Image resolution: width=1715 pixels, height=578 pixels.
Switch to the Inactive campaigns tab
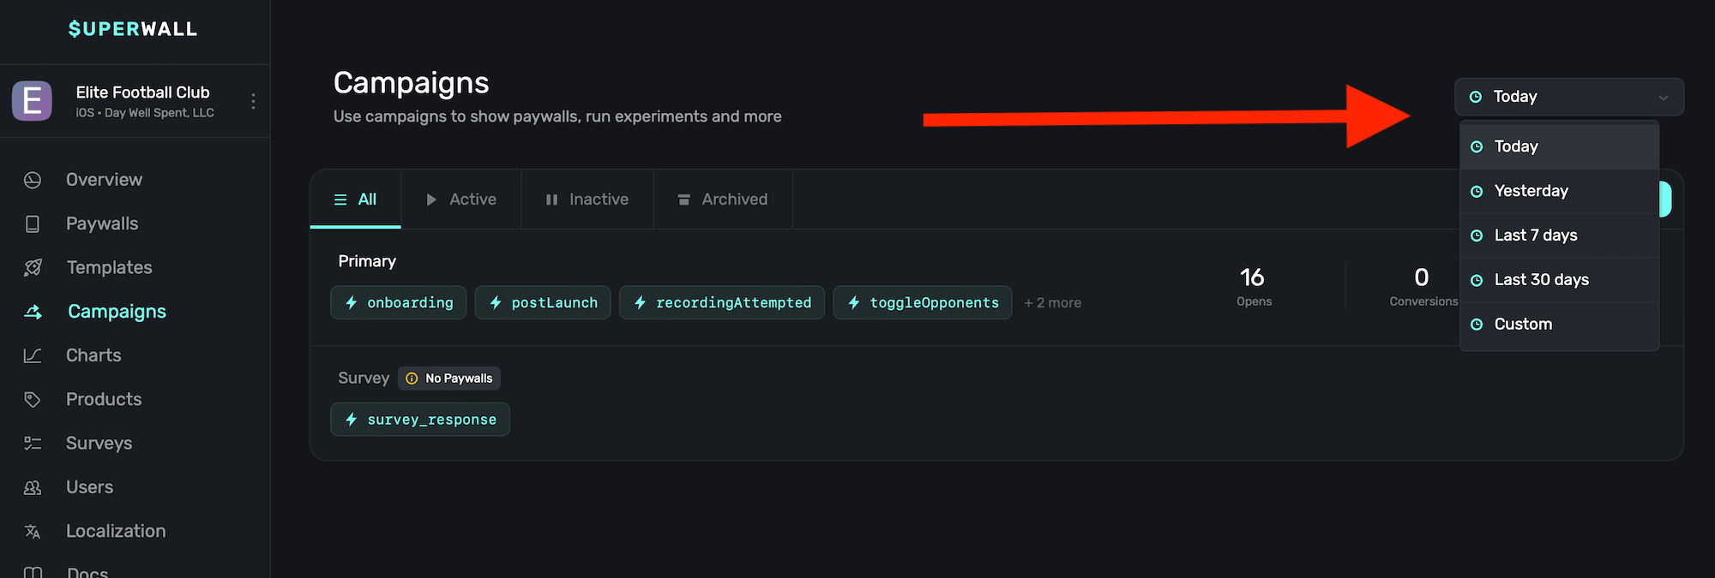587,200
